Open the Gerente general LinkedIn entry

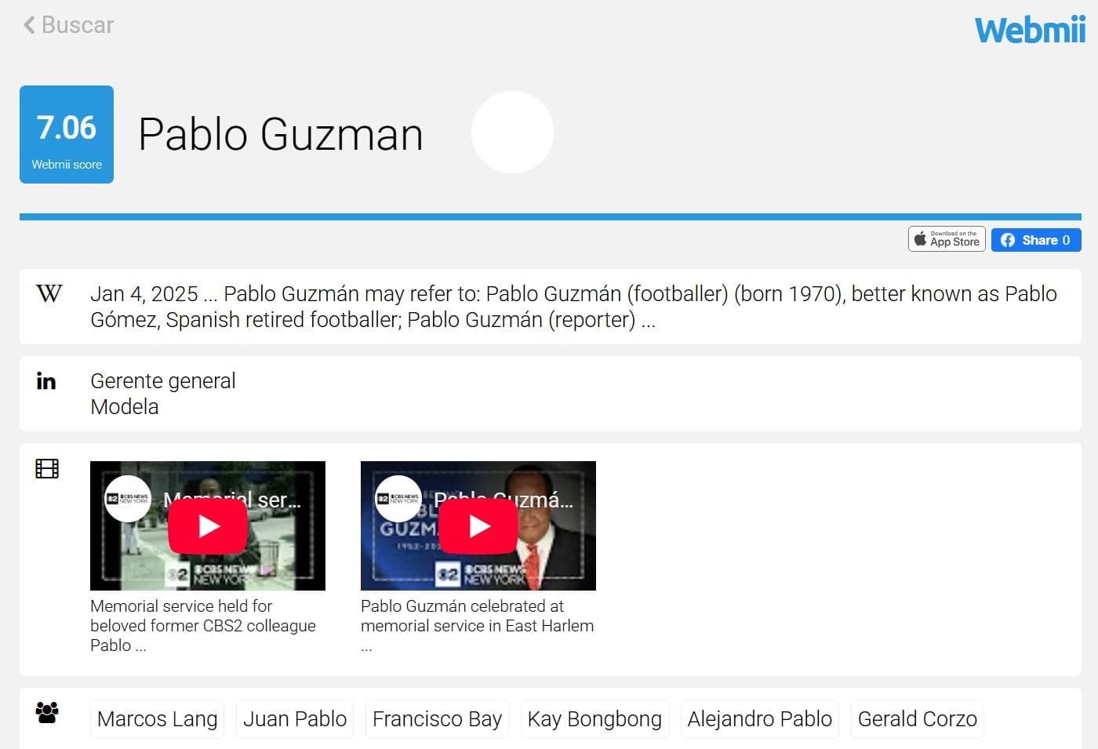pyautogui.click(x=163, y=381)
